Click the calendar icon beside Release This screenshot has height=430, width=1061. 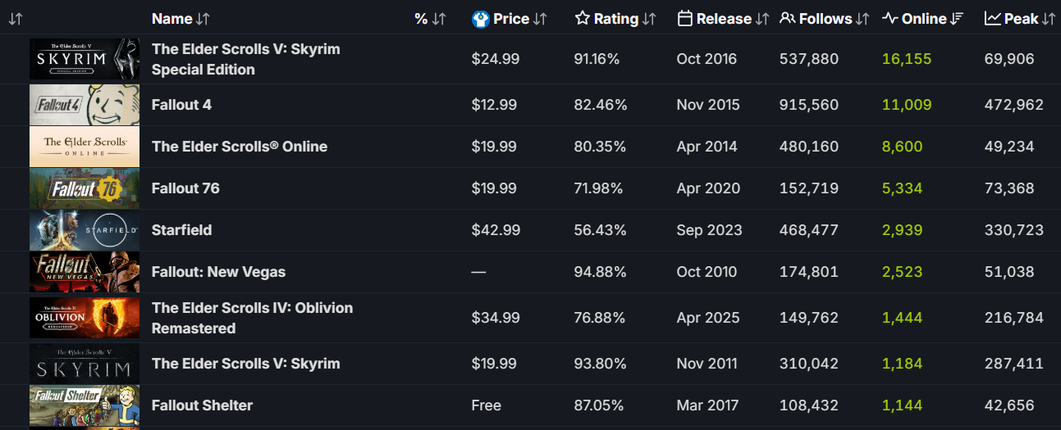tap(685, 18)
